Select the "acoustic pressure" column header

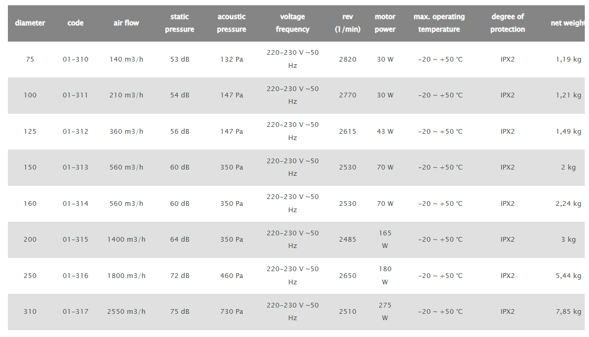[x=231, y=23]
